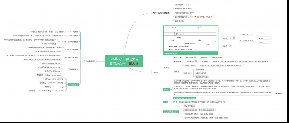
Task: Select Major GC node
Action: [178, 61]
